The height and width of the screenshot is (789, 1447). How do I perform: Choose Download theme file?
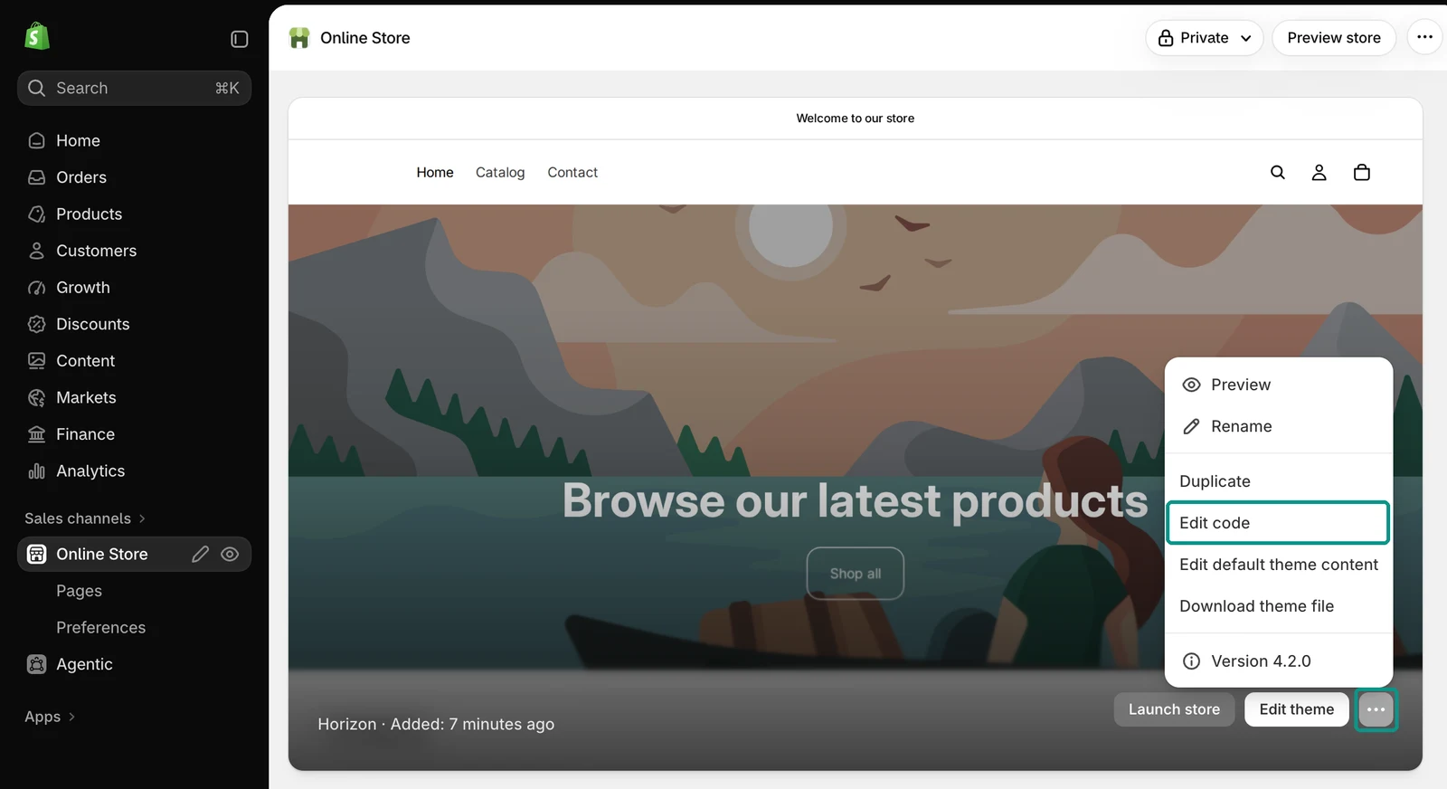pyautogui.click(x=1279, y=606)
